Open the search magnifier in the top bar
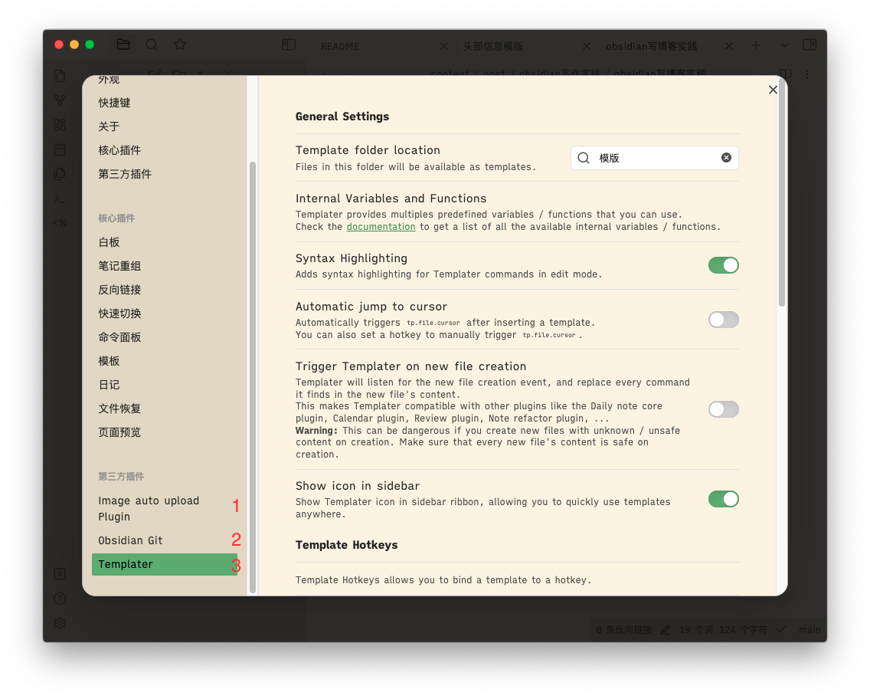This screenshot has height=699, width=870. point(152,44)
